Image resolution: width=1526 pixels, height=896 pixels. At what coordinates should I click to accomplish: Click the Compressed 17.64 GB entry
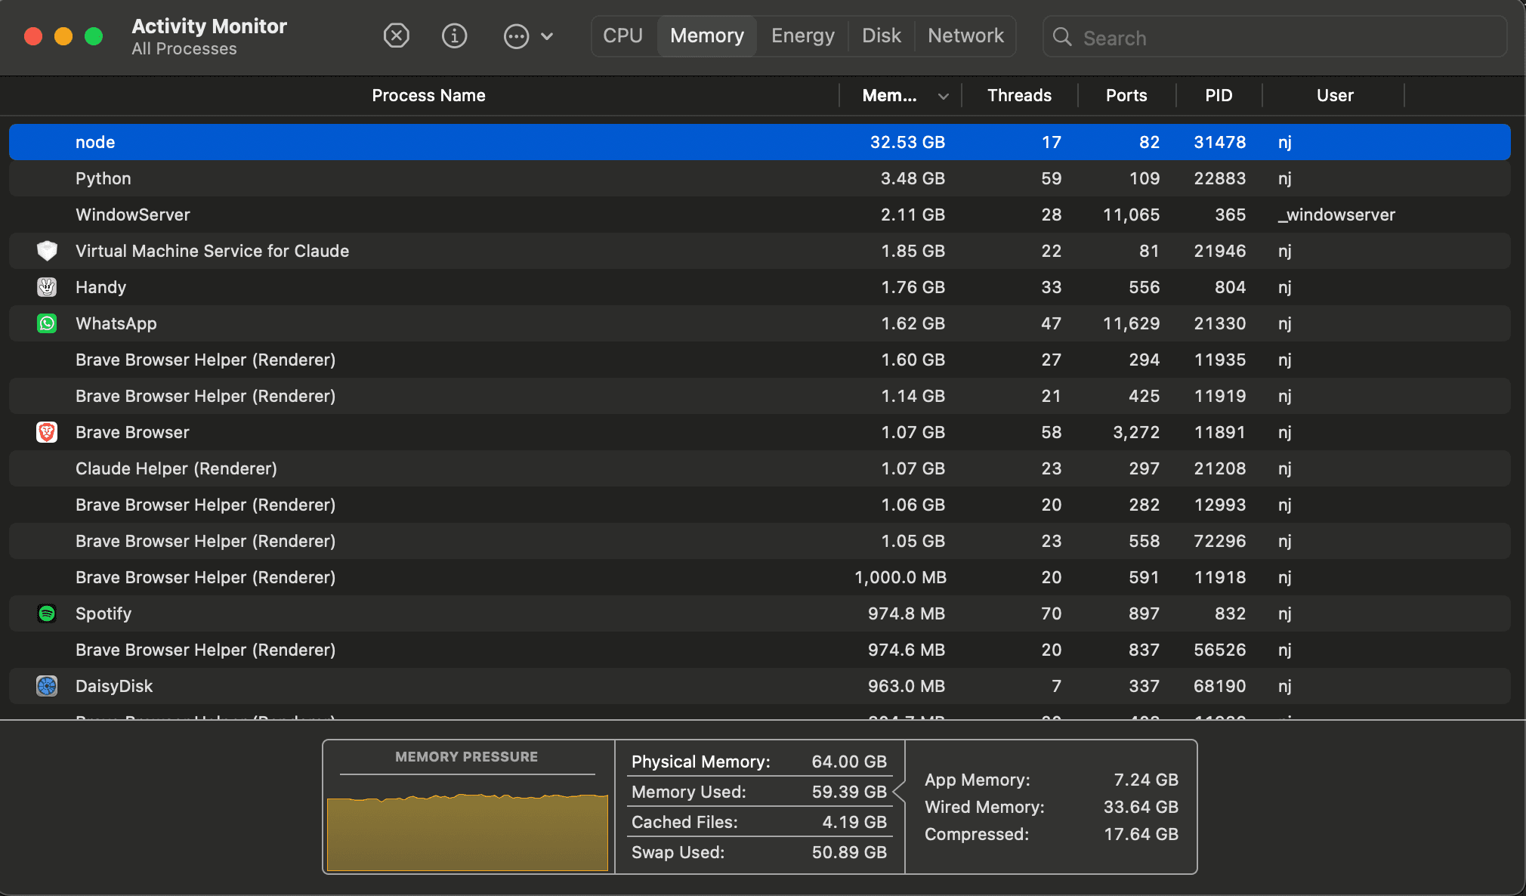coord(1052,834)
